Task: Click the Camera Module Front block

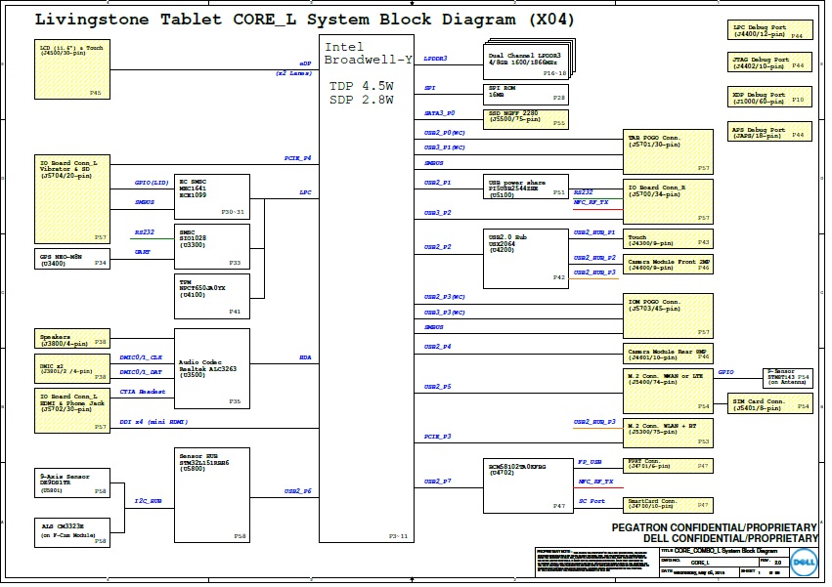Action: (x=668, y=264)
